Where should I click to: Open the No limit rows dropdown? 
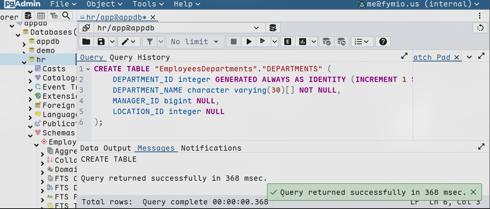195,42
